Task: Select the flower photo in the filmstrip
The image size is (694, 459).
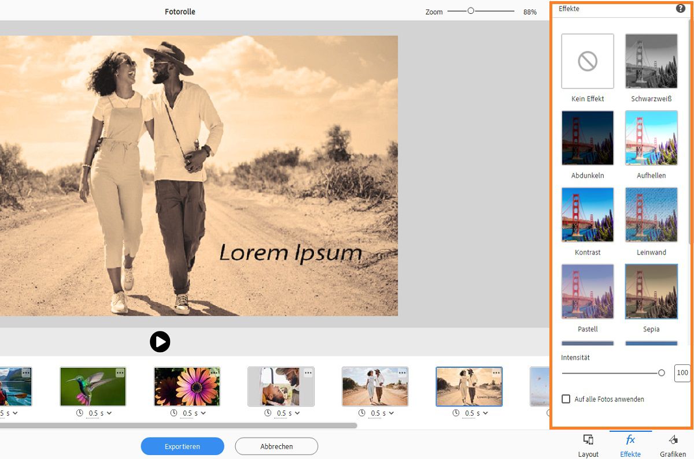Action: (x=187, y=386)
